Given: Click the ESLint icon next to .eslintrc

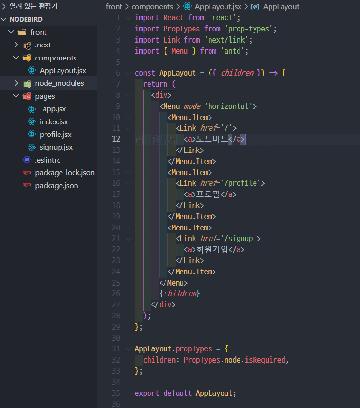Looking at the screenshot, I should [27, 160].
